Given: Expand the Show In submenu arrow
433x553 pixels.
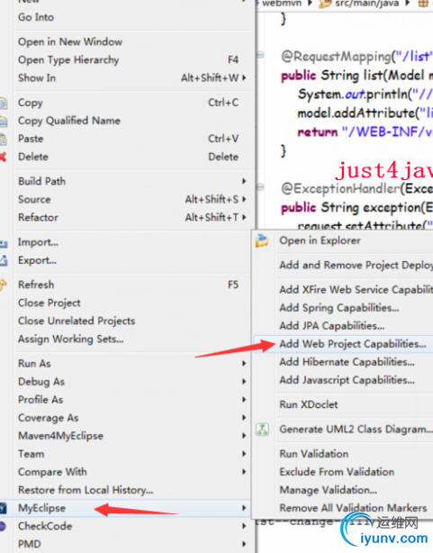Looking at the screenshot, I should point(244,78).
